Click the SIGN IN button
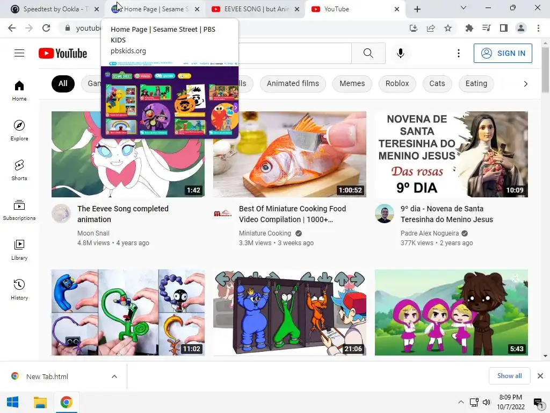This screenshot has height=413, width=550. [503, 53]
